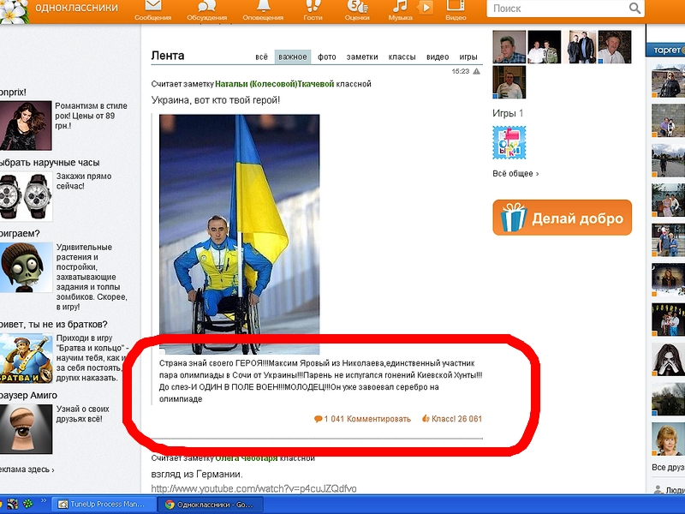Select the видео feed tab
The image size is (685, 514).
(x=438, y=57)
